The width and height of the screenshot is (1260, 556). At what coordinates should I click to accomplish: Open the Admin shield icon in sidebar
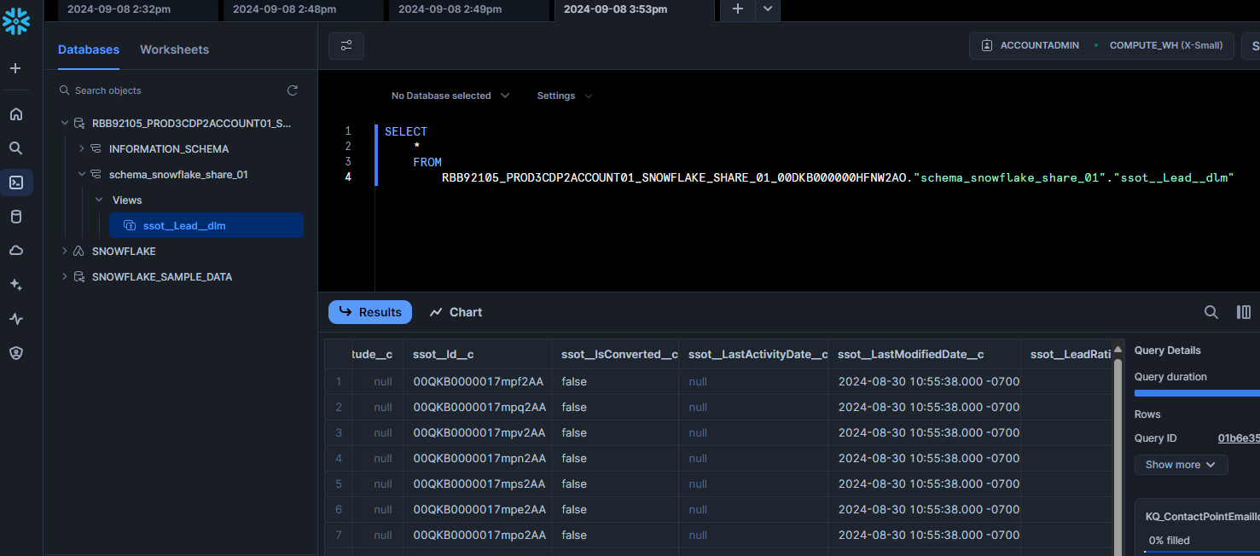[x=15, y=353]
